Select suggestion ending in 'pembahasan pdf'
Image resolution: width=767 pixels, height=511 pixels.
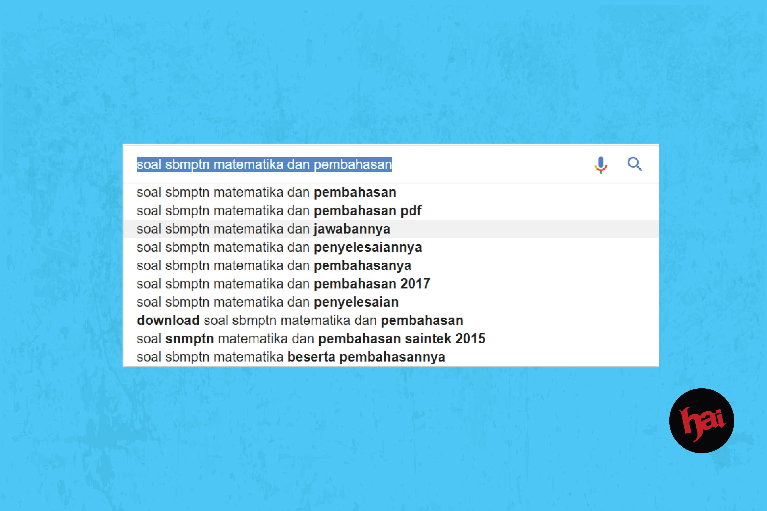coord(391,211)
